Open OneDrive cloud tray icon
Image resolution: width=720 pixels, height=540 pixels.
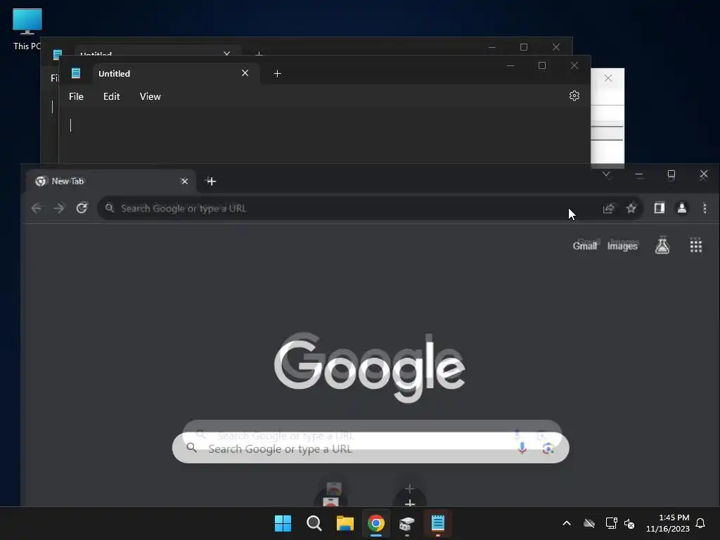[589, 523]
